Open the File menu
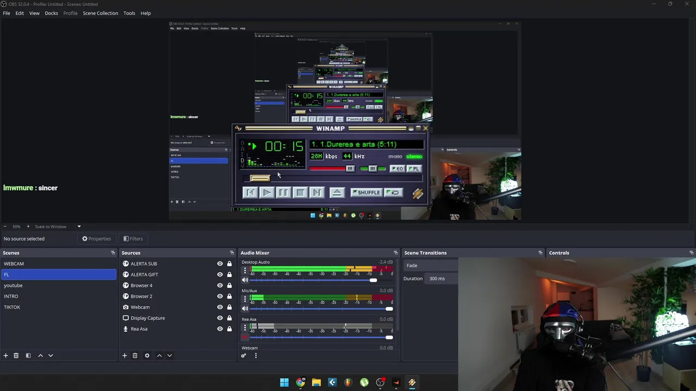This screenshot has width=696, height=391. 7,13
